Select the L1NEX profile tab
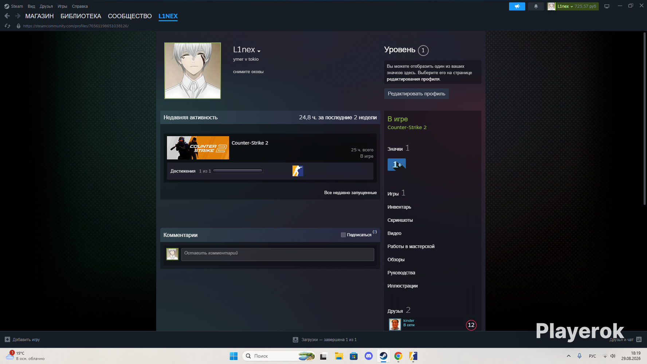647x364 pixels. pos(168,16)
